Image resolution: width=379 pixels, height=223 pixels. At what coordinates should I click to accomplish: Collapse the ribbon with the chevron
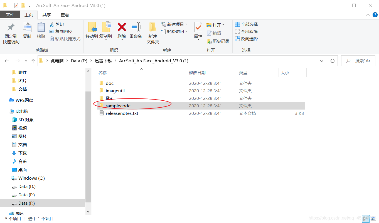click(x=367, y=15)
